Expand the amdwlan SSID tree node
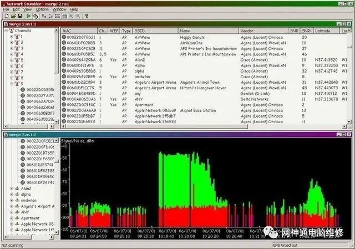The image size is (355, 249). point(12,200)
